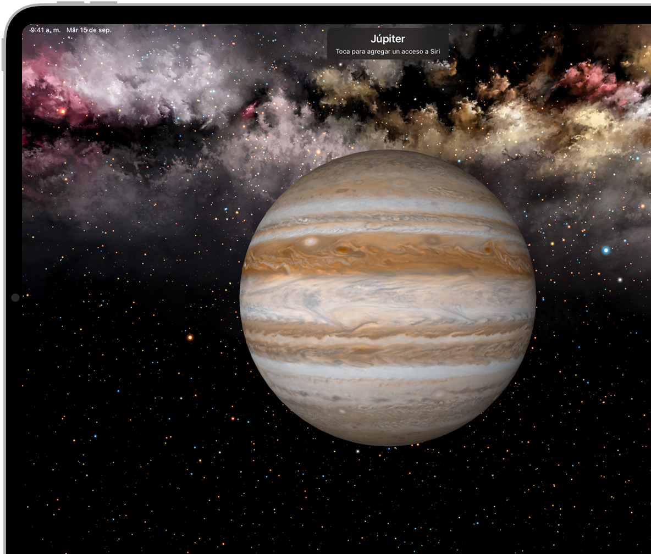Viewport: 651px width, 554px height.
Task: Tap the white oval storm on Jupiter
Action: point(311,241)
